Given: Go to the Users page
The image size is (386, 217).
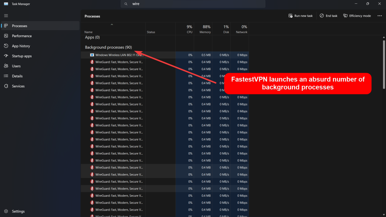Looking at the screenshot, I should click(x=16, y=66).
